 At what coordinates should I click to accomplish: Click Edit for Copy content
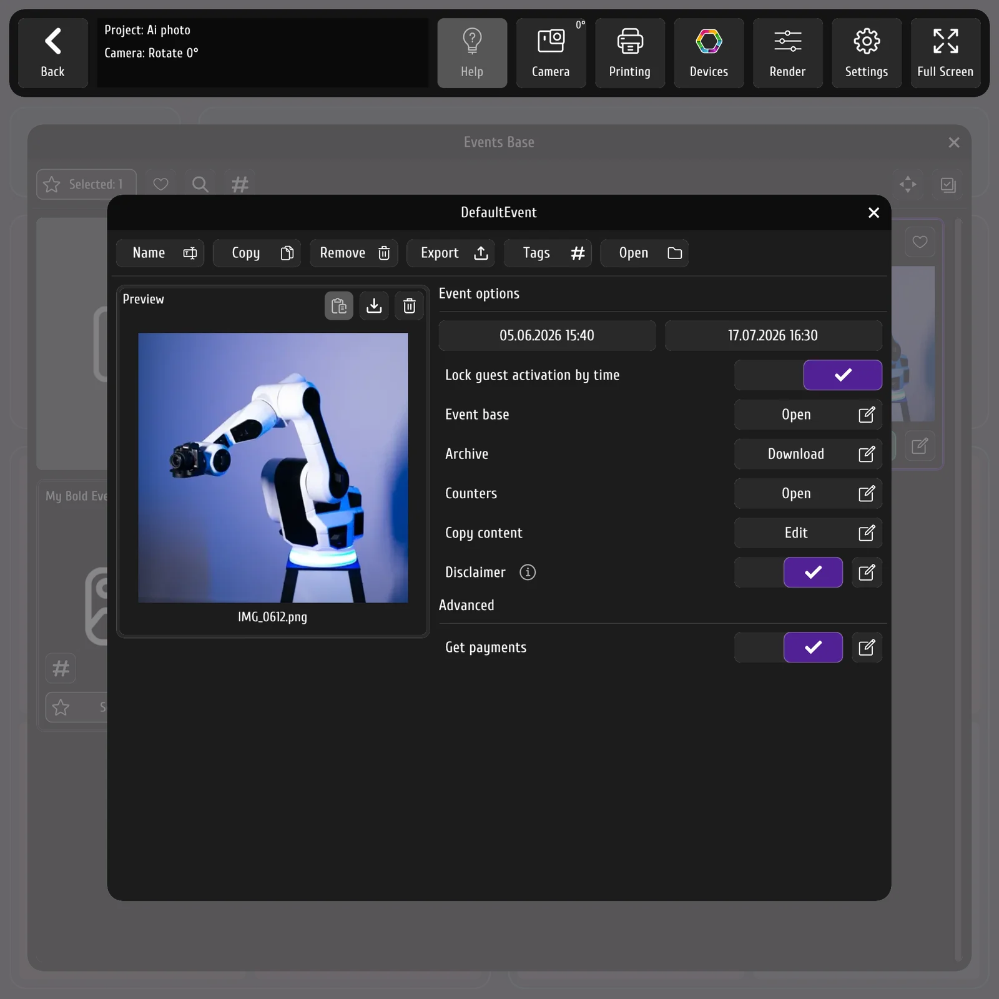[x=808, y=533]
